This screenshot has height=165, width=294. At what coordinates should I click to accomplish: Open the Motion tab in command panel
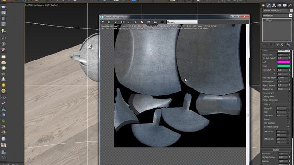pyautogui.click(x=279, y=5)
